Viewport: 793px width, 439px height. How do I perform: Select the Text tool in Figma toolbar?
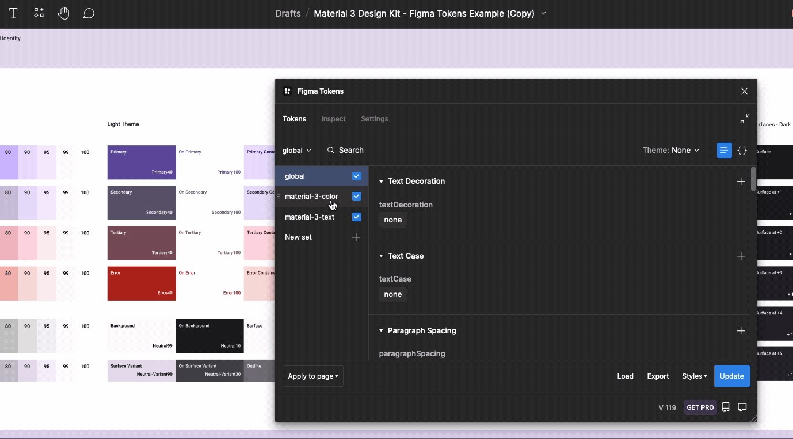13,13
